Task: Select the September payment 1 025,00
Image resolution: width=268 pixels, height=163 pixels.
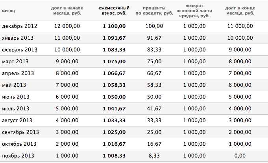Action: coord(114,132)
